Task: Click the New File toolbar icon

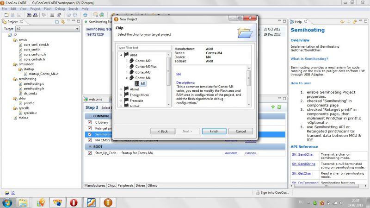Action: click(5, 15)
